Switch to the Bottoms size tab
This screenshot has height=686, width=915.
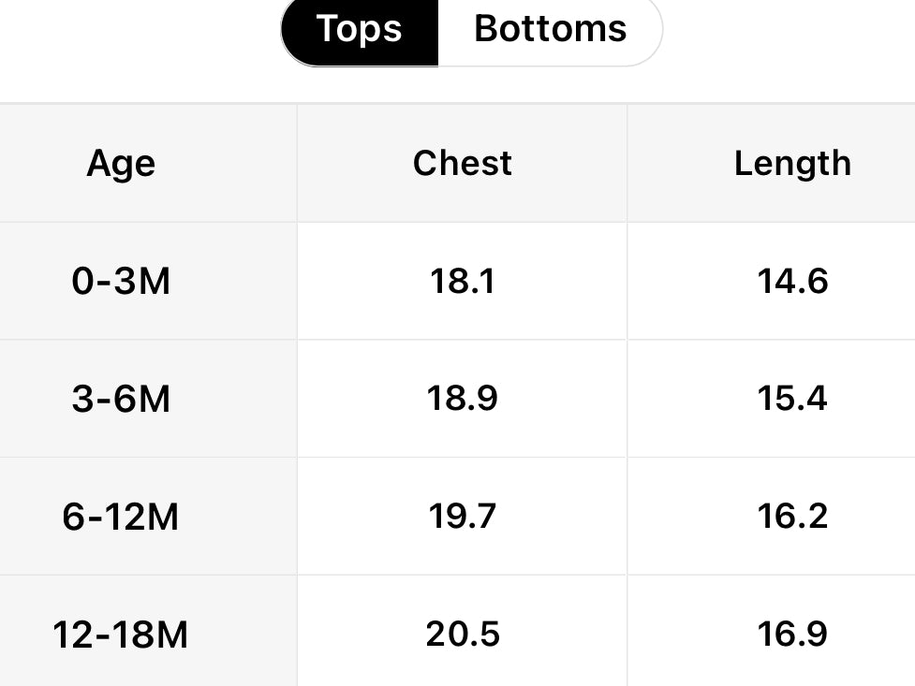[550, 29]
